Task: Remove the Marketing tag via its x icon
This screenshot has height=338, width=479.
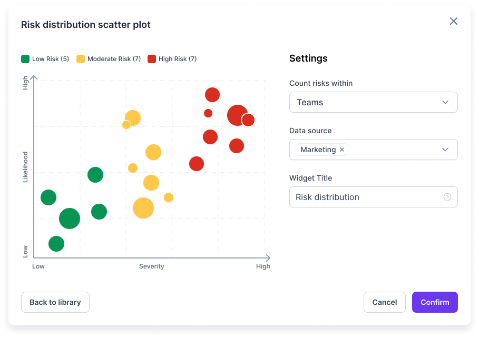Action: 342,150
